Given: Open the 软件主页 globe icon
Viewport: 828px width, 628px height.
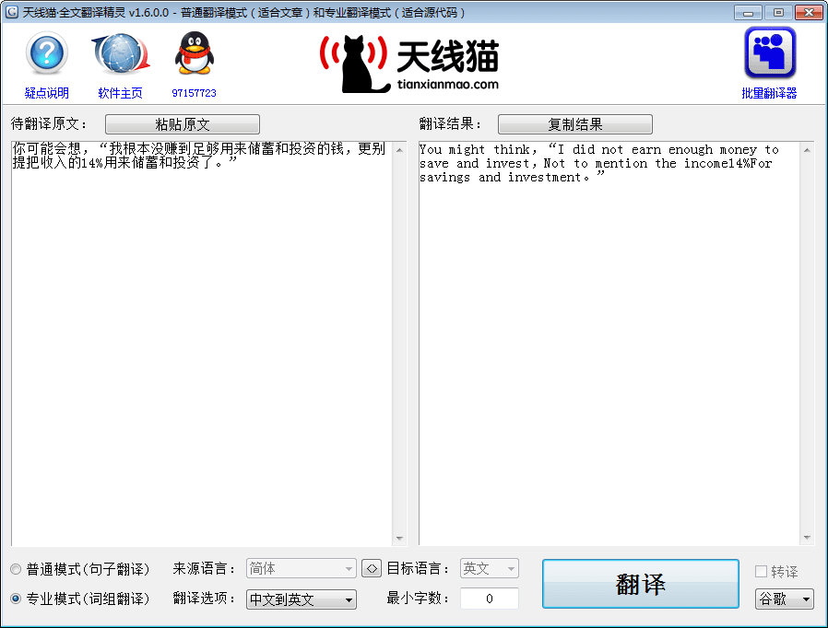Looking at the screenshot, I should tap(121, 53).
